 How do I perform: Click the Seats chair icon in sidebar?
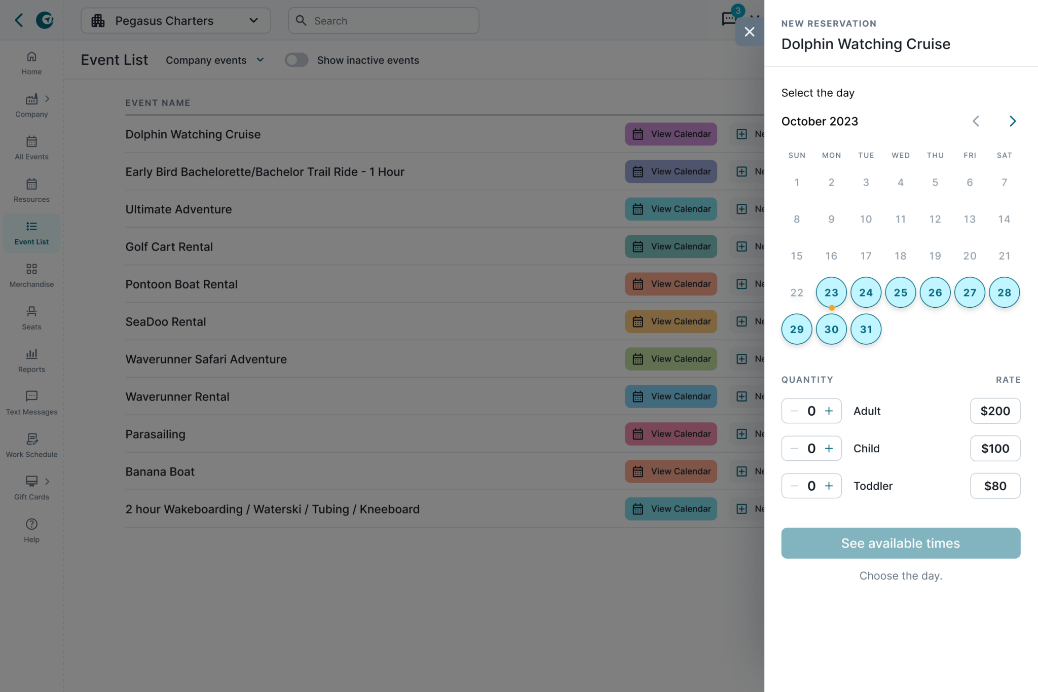click(x=31, y=311)
